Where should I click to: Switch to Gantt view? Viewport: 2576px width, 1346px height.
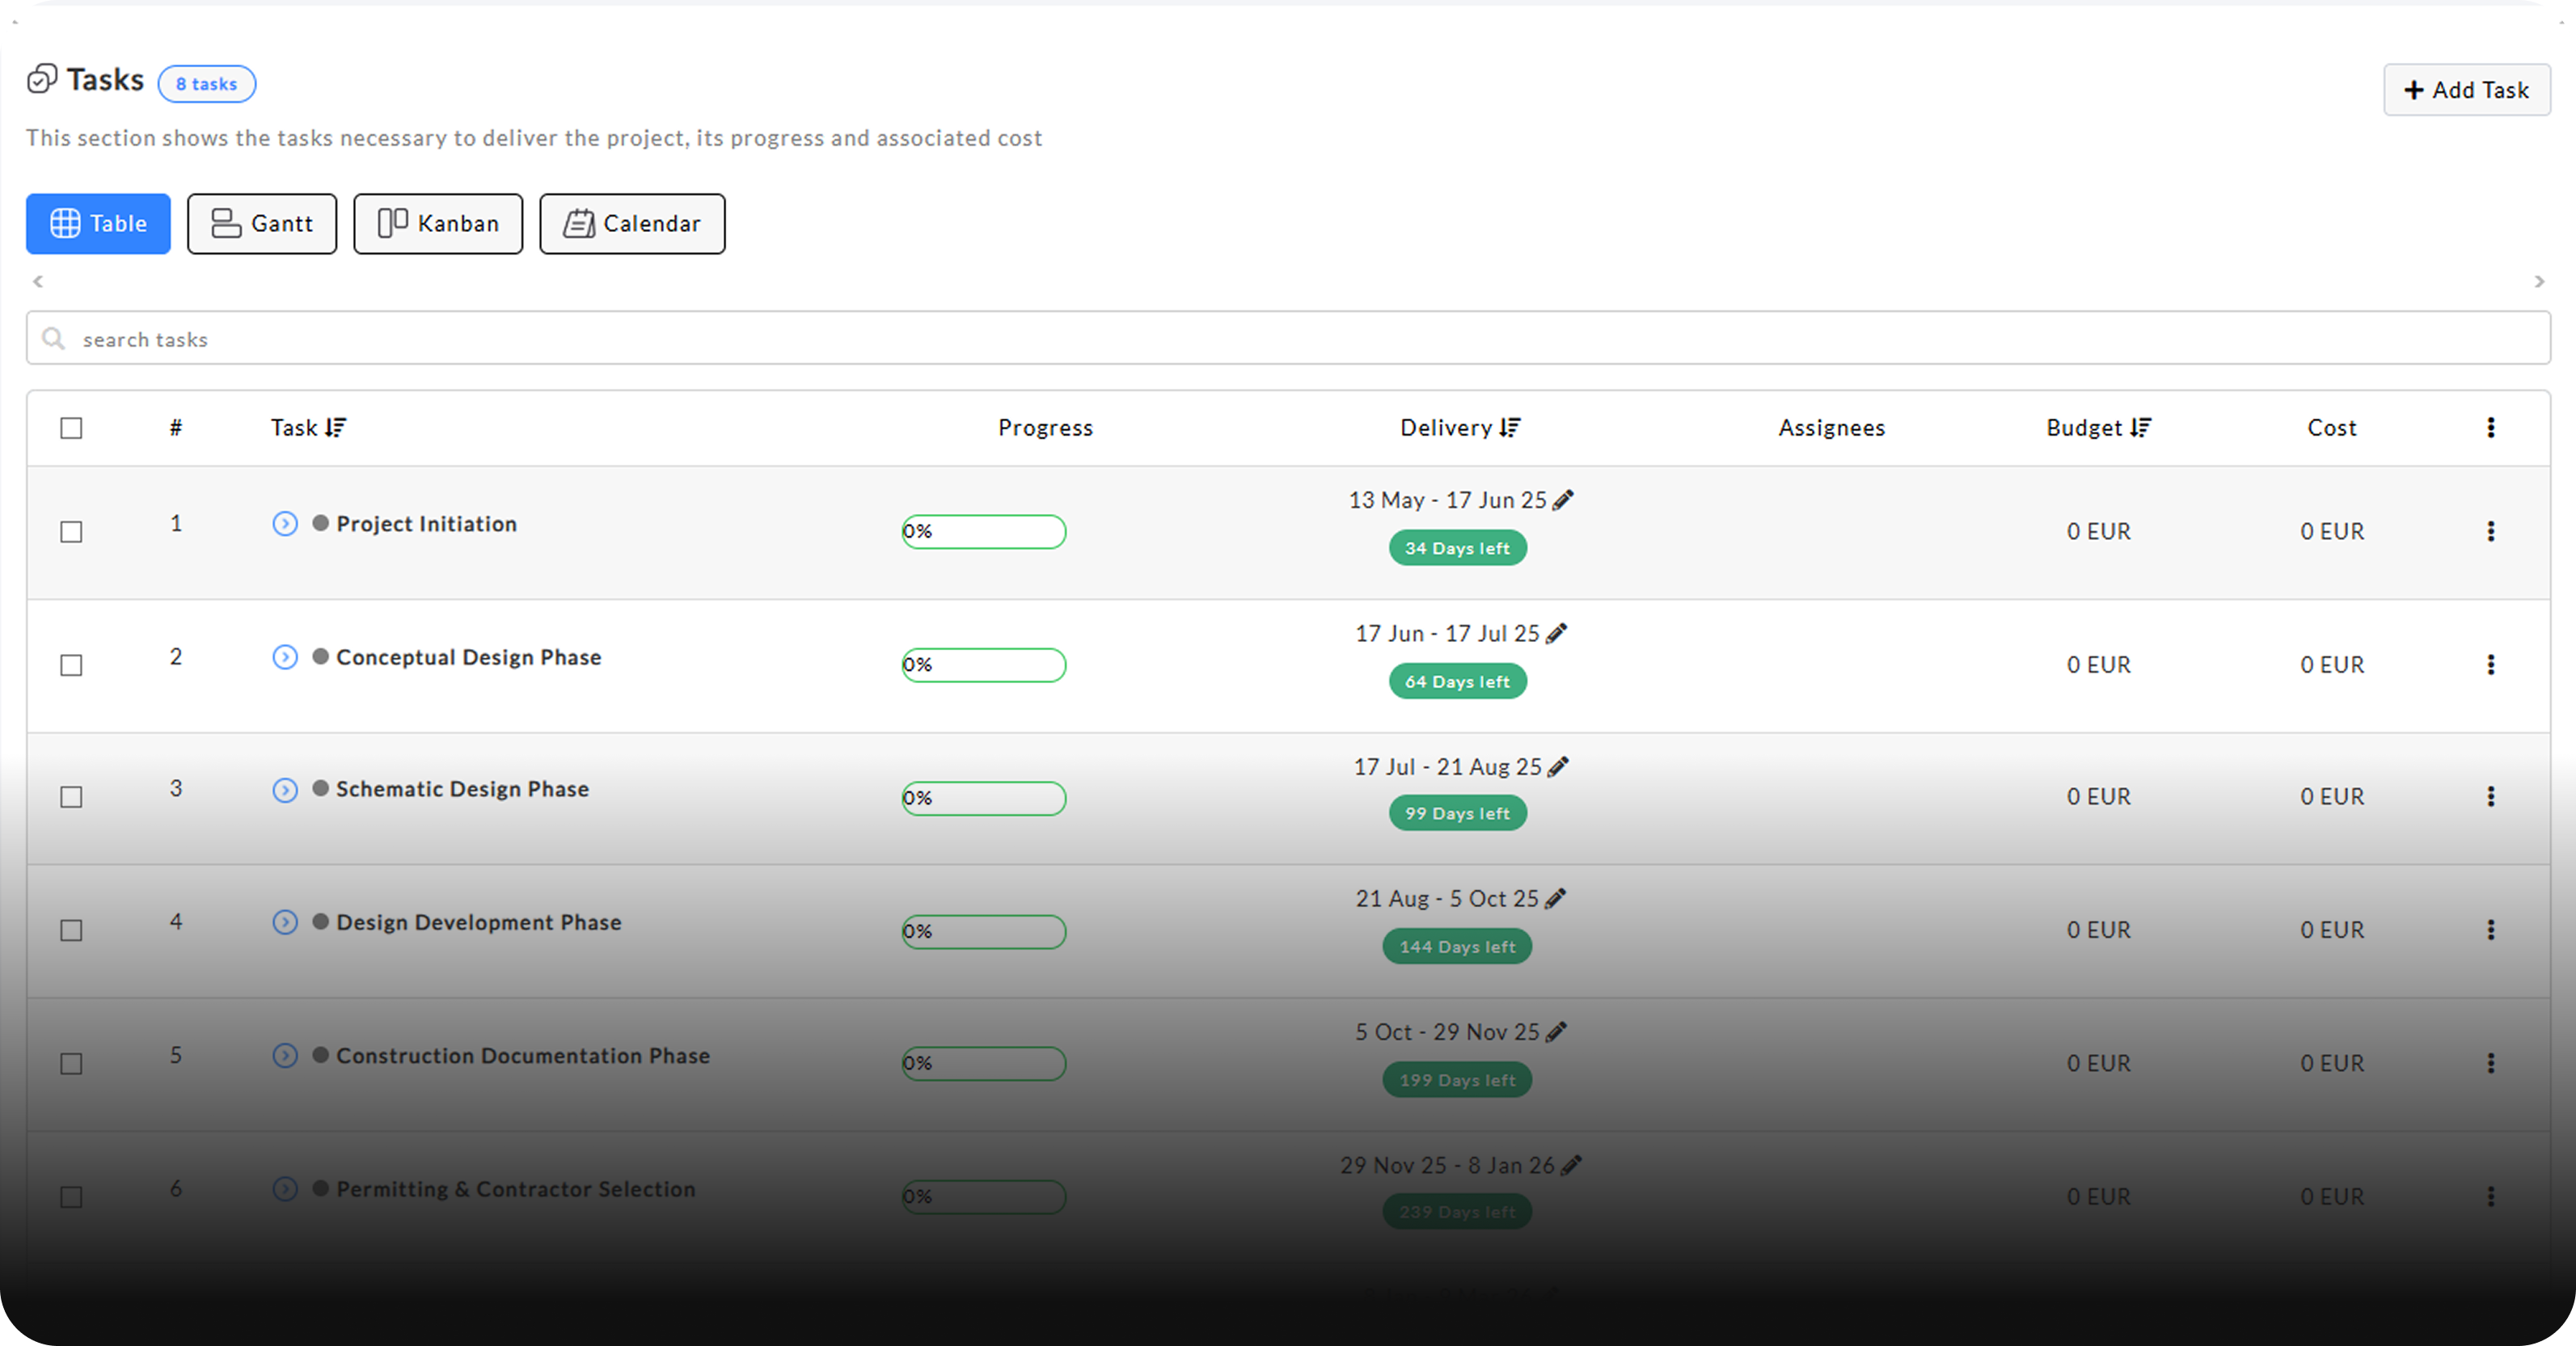262,224
